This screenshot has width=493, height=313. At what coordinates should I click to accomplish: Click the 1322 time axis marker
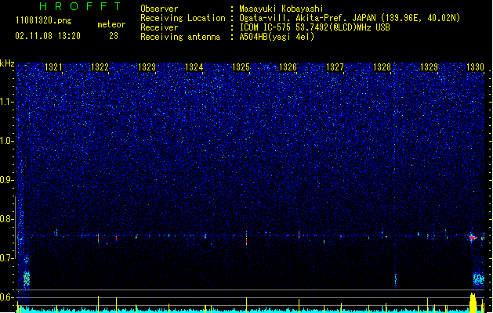click(x=100, y=67)
